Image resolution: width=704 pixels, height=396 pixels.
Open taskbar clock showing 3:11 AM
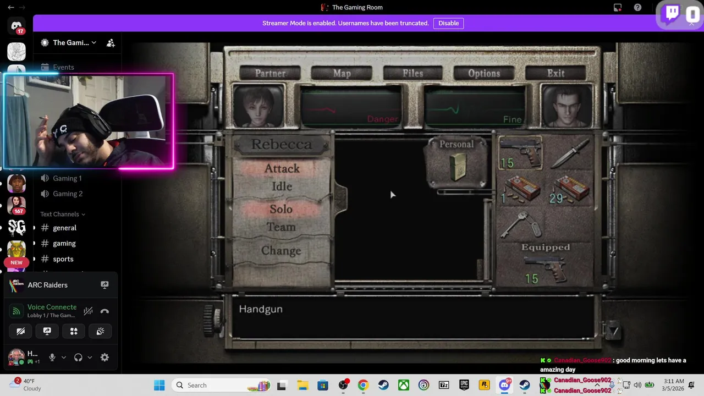coord(674,385)
